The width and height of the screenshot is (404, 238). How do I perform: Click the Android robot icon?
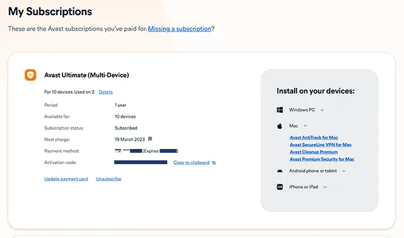click(280, 171)
